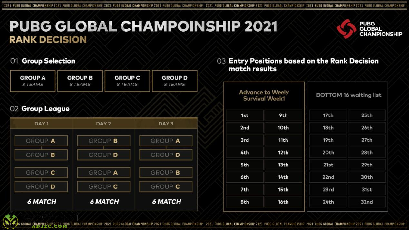Pick the 17th rank cell

(328, 115)
